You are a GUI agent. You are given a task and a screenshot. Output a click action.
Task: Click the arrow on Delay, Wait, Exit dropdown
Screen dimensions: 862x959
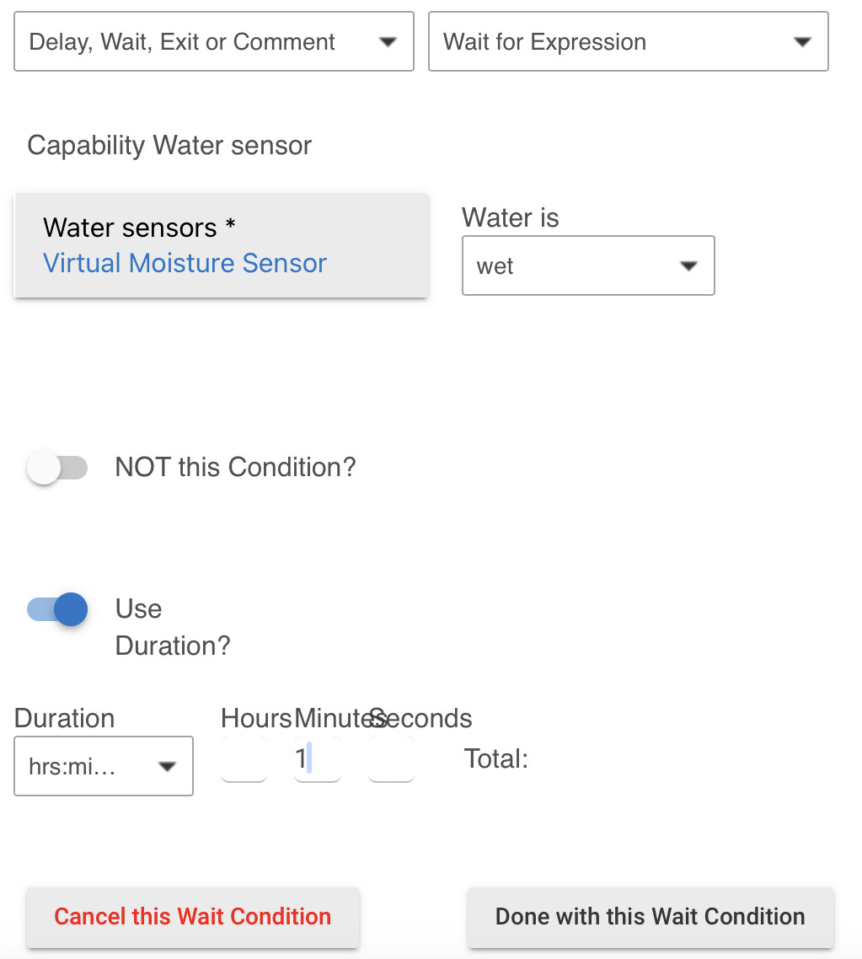pyautogui.click(x=388, y=41)
